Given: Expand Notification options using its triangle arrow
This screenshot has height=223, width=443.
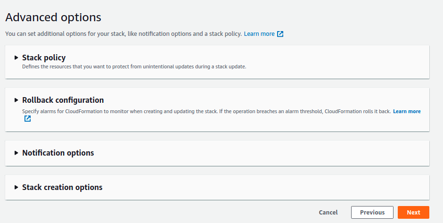Looking at the screenshot, I should click(x=16, y=153).
